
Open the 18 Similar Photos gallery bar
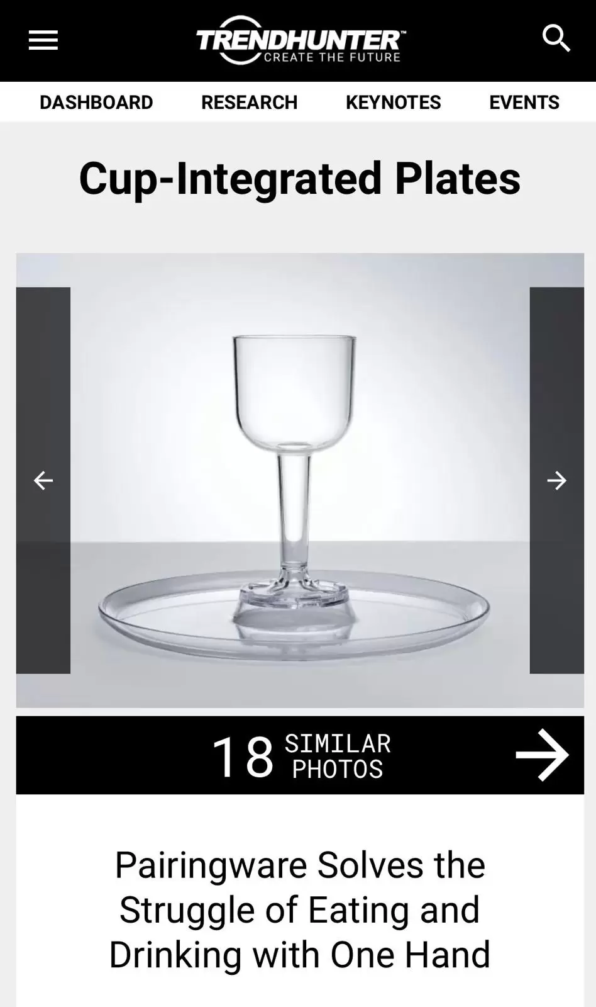click(x=300, y=755)
